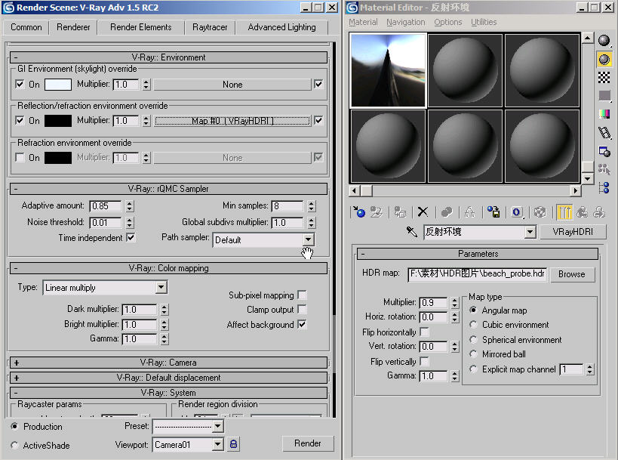
Task: Toggle Sub-pixel mapping checkbox
Action: (x=302, y=295)
